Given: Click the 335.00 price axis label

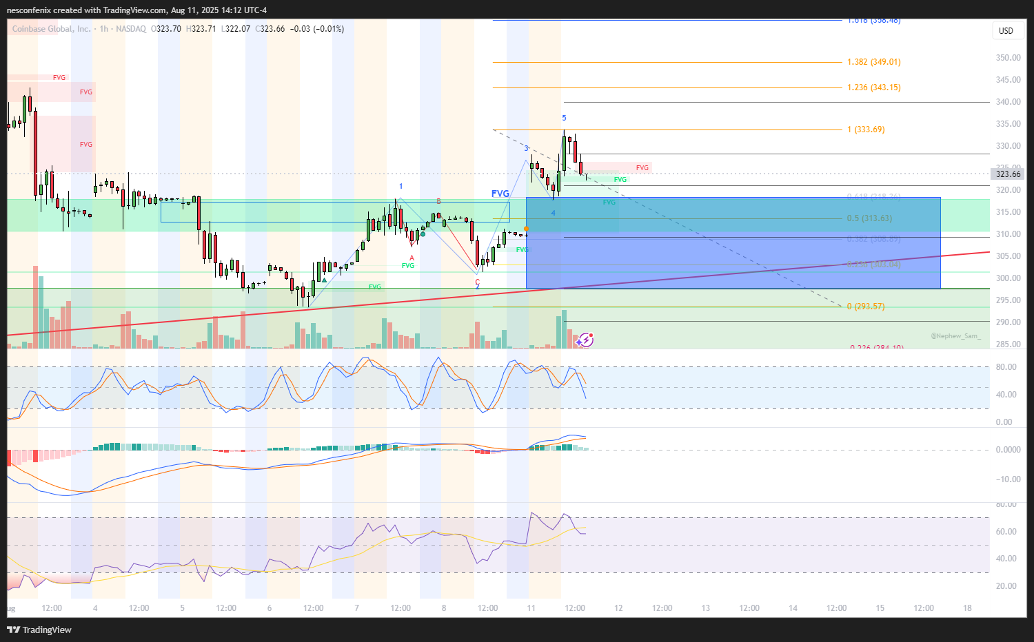Looking at the screenshot, I should coord(1008,124).
